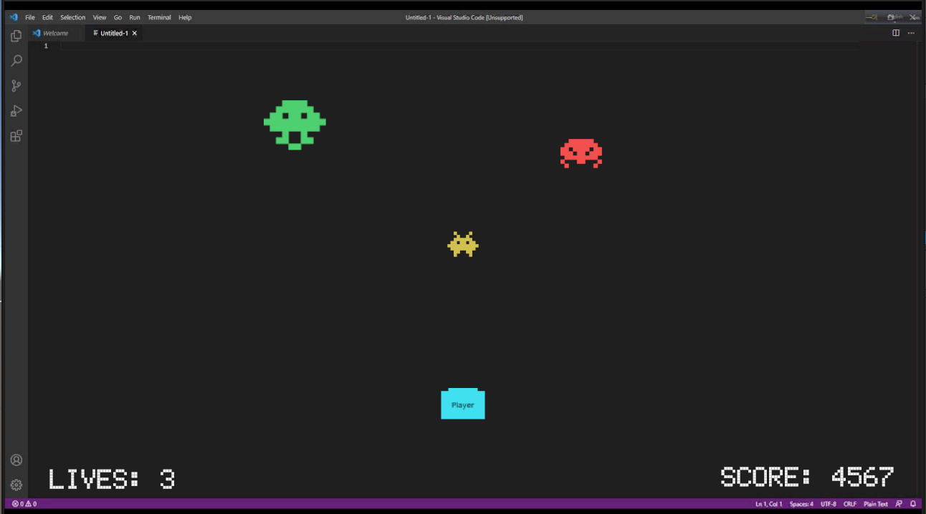Click the SCORE: 4567 display
This screenshot has width=926, height=514.
point(807,477)
